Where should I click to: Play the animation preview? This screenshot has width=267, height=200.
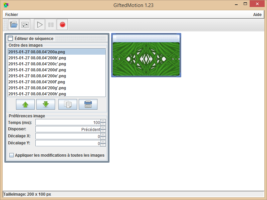tap(40, 25)
